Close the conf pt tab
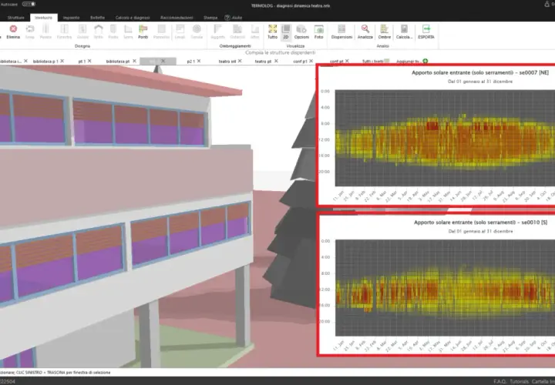This screenshot has width=555, height=385. (x=347, y=61)
